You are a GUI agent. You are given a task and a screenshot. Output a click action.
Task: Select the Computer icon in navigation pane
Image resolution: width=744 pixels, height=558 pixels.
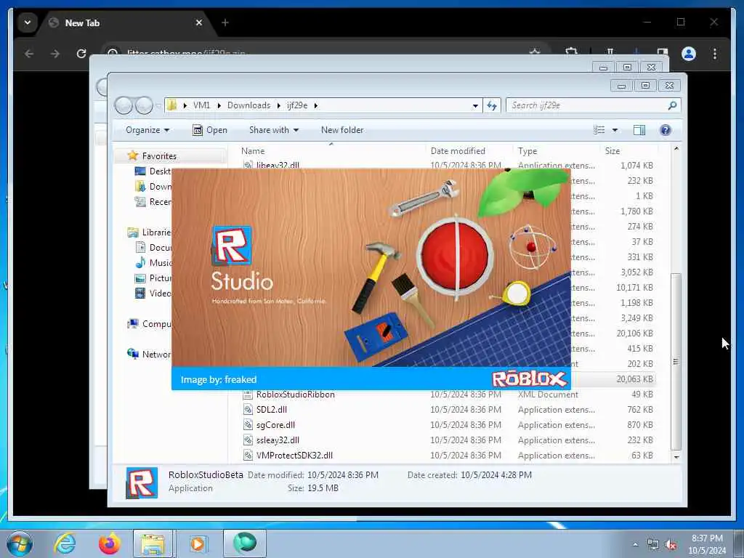click(133, 323)
